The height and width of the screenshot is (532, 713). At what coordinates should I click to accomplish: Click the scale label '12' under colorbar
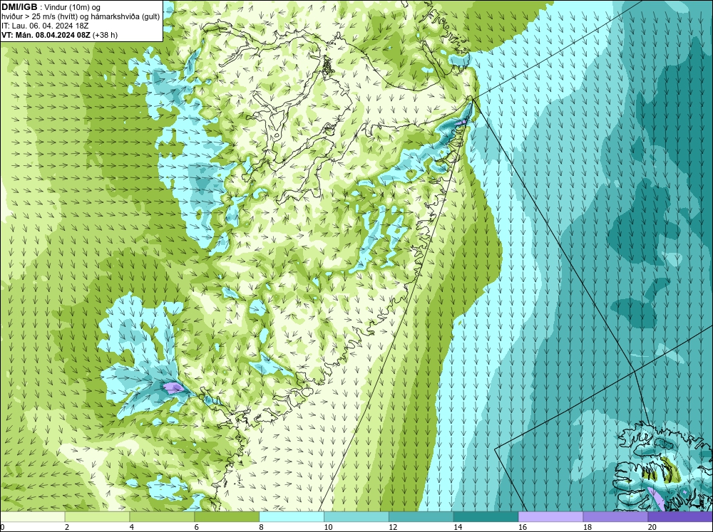tap(393, 527)
